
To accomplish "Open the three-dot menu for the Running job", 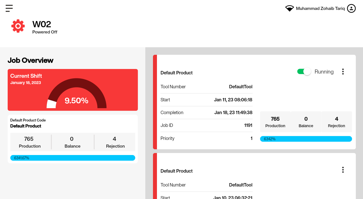I will coord(343,72).
